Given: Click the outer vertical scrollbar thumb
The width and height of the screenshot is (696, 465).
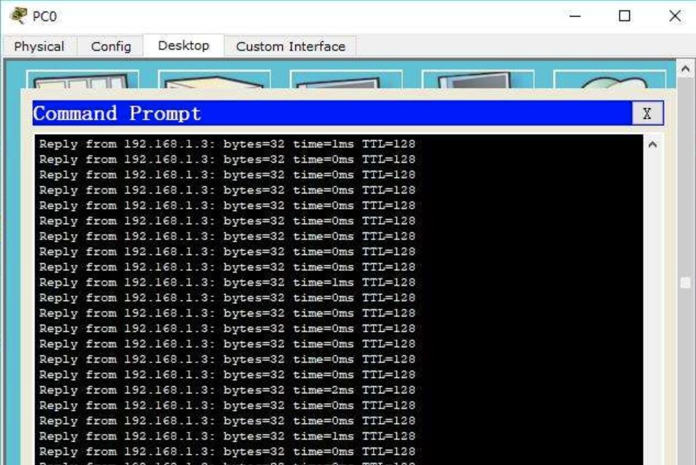Looking at the screenshot, I should coord(686,282).
